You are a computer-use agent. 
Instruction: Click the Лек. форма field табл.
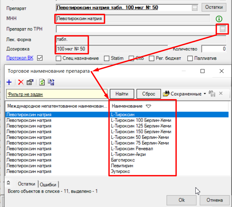(141, 39)
